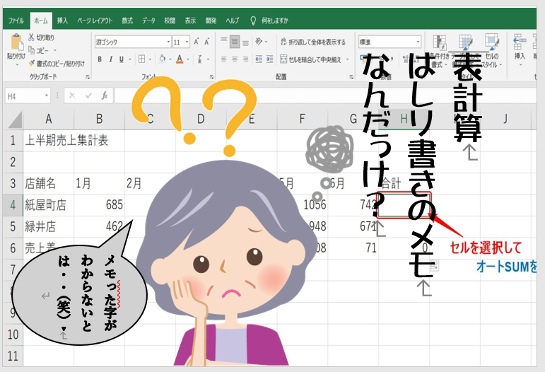Toggle Bold formatting
Viewport: 545px width, 372px height.
coord(100,59)
